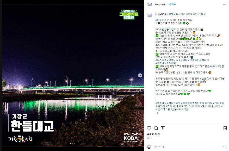
Task: Share the post via paper plane icon
Action: tap(163, 128)
